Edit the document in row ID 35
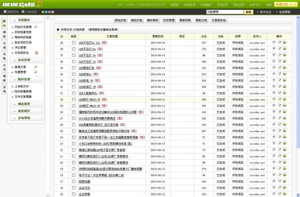Screen dimensions: 300x197 (280, 67)
